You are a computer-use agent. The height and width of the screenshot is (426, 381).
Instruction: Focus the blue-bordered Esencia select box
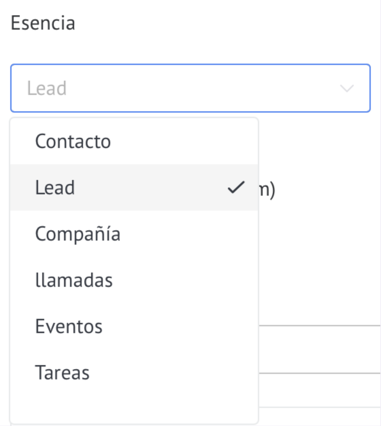click(190, 88)
